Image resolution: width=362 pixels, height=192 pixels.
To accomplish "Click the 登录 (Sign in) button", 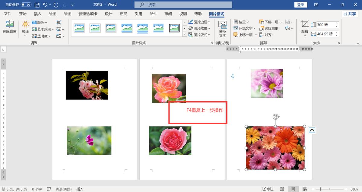I will [300, 5].
